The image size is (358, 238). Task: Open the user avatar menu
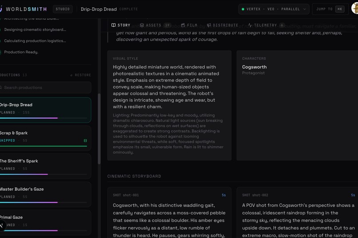pyautogui.click(x=355, y=9)
